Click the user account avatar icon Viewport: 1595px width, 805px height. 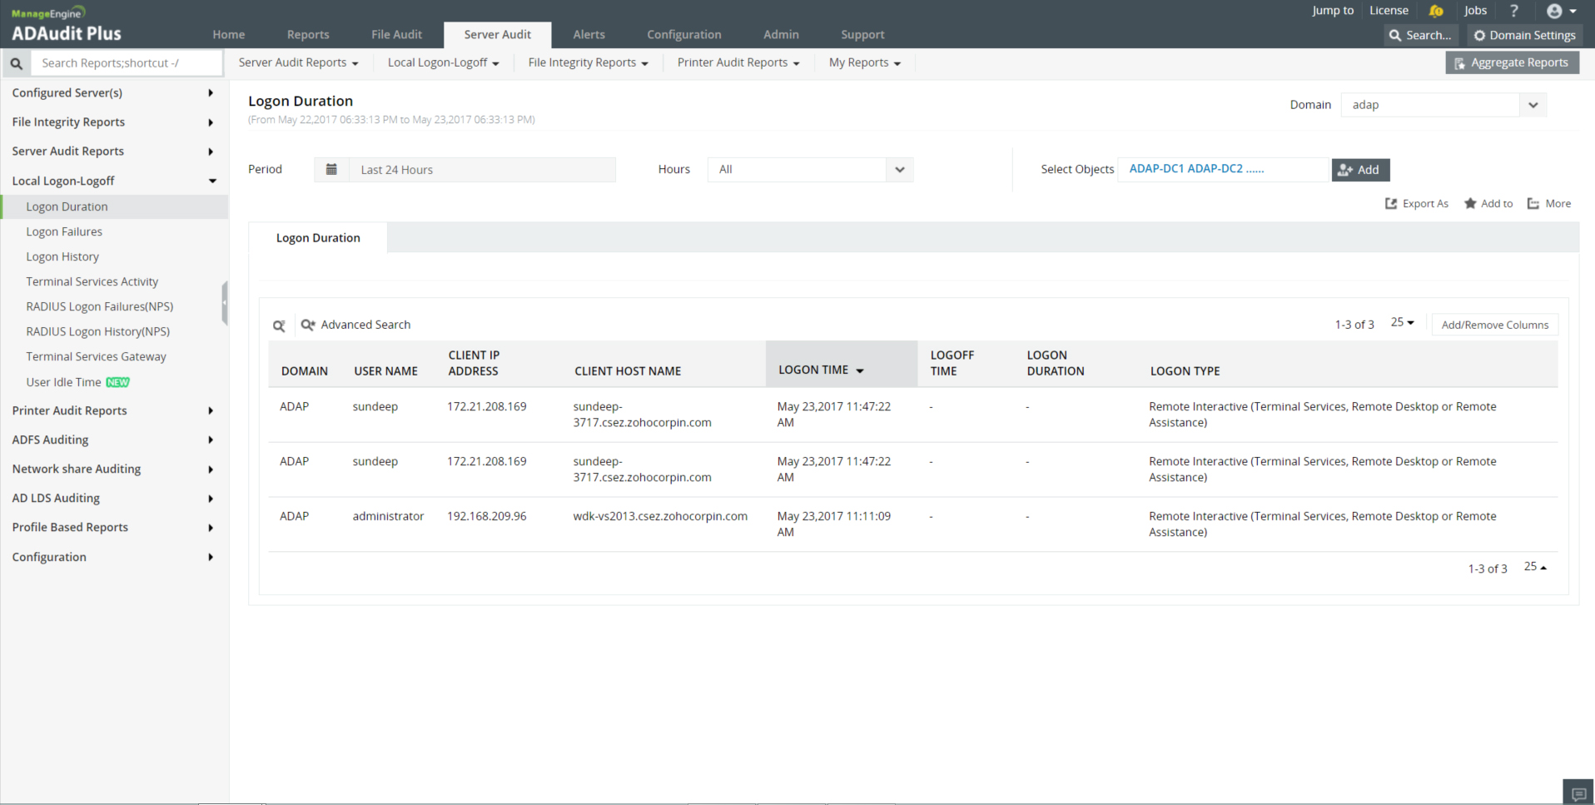coord(1555,11)
